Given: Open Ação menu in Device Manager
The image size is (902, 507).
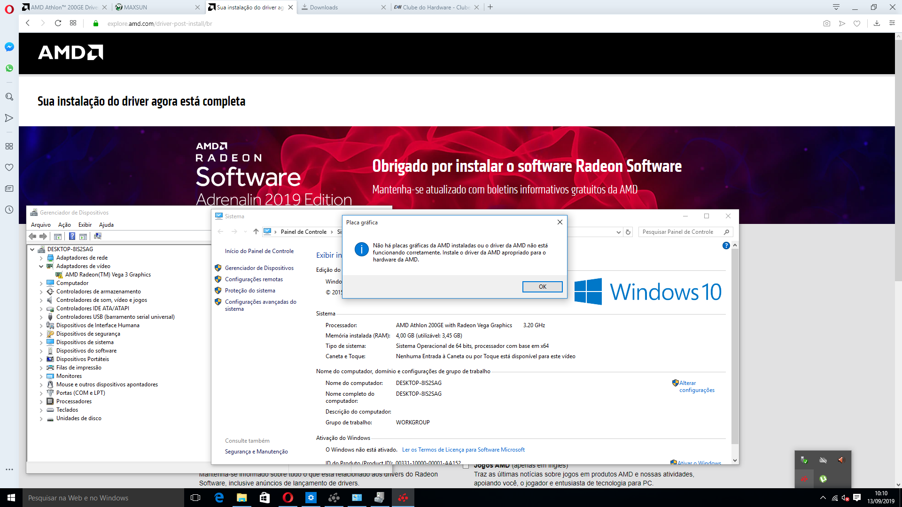Looking at the screenshot, I should click(x=64, y=225).
